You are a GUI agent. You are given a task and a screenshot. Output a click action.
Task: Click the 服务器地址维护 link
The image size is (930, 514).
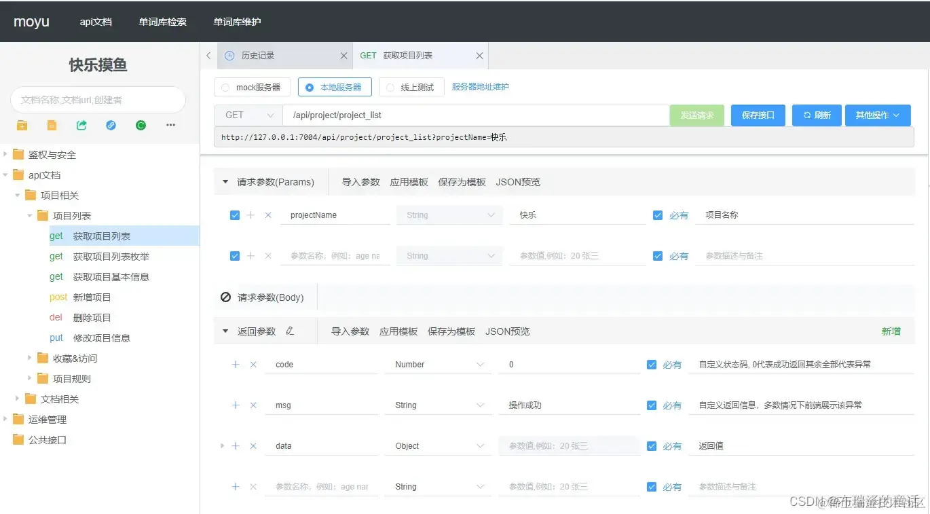point(481,87)
